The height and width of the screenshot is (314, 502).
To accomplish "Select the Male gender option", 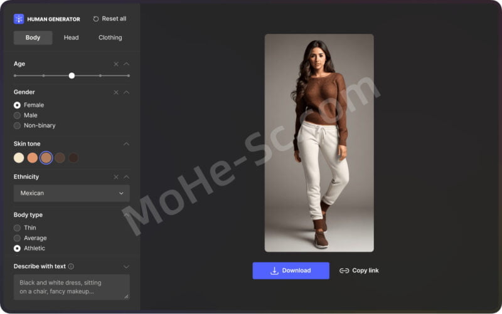I will pos(18,115).
